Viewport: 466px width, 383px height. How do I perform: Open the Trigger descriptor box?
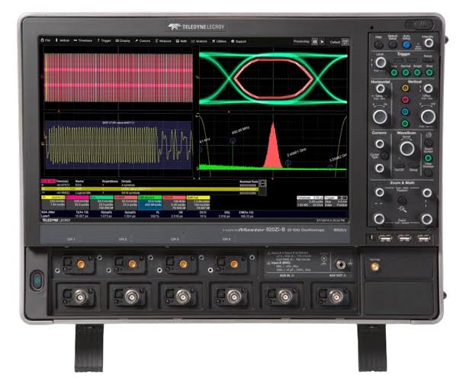[x=336, y=201]
